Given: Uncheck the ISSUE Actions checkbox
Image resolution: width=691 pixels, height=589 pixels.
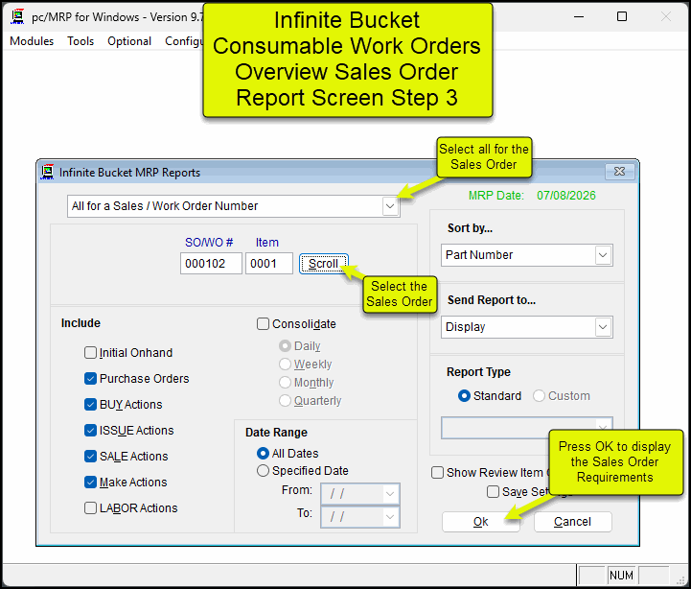Looking at the screenshot, I should click(90, 430).
